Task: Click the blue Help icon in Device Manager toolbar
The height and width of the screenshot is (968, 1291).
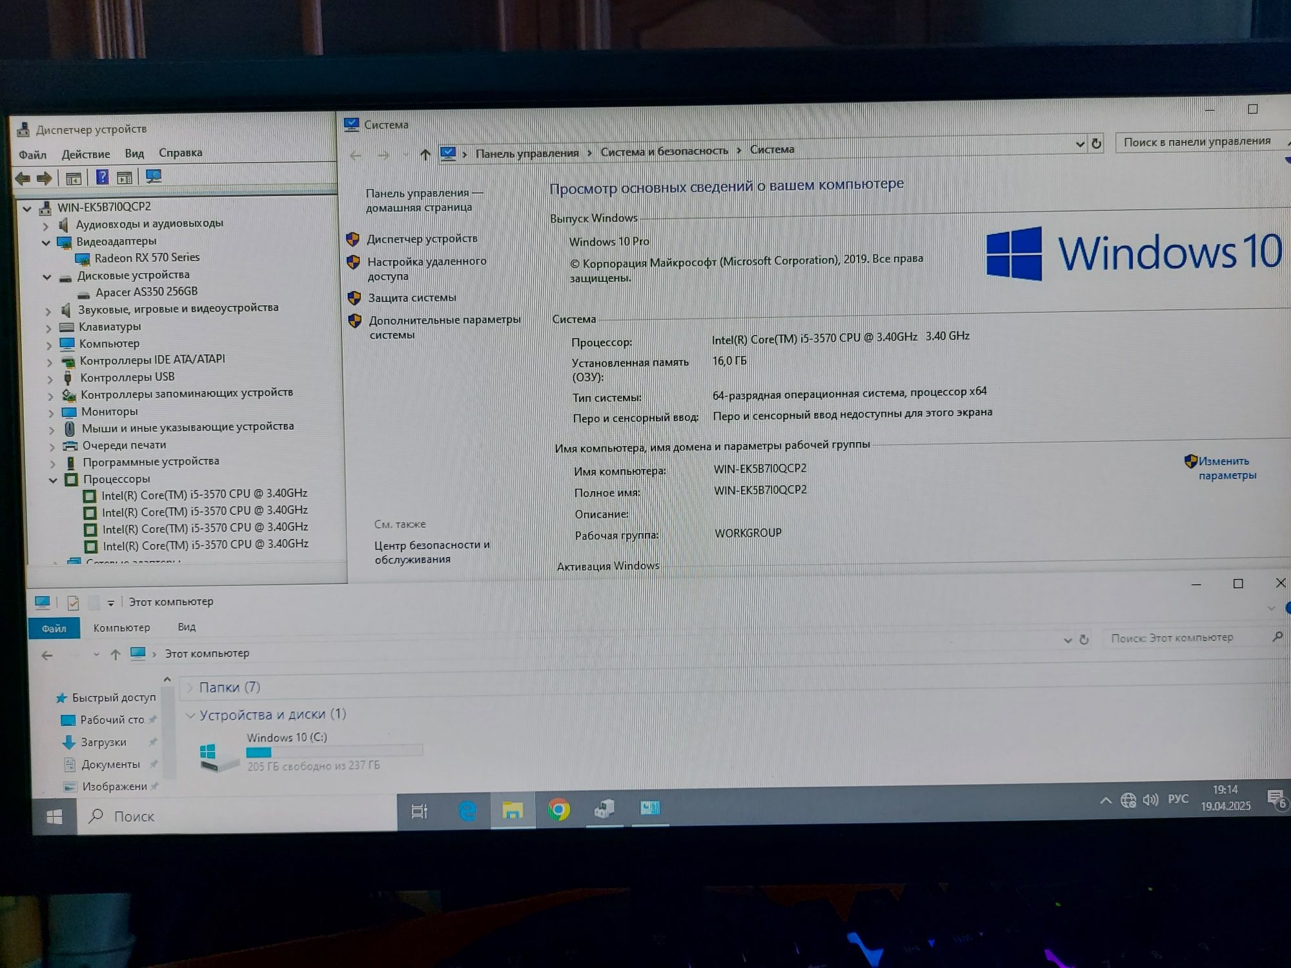Action: [102, 177]
